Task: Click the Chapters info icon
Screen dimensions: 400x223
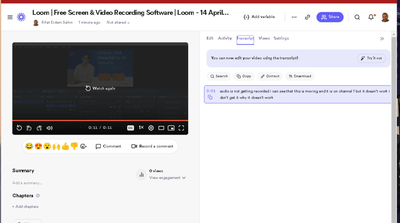Action: pos(38,196)
